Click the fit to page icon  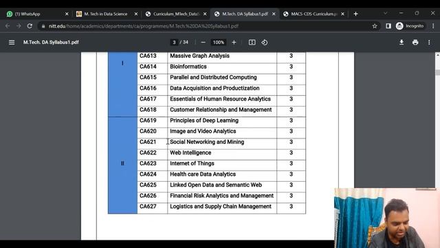pyautogui.click(x=252, y=42)
